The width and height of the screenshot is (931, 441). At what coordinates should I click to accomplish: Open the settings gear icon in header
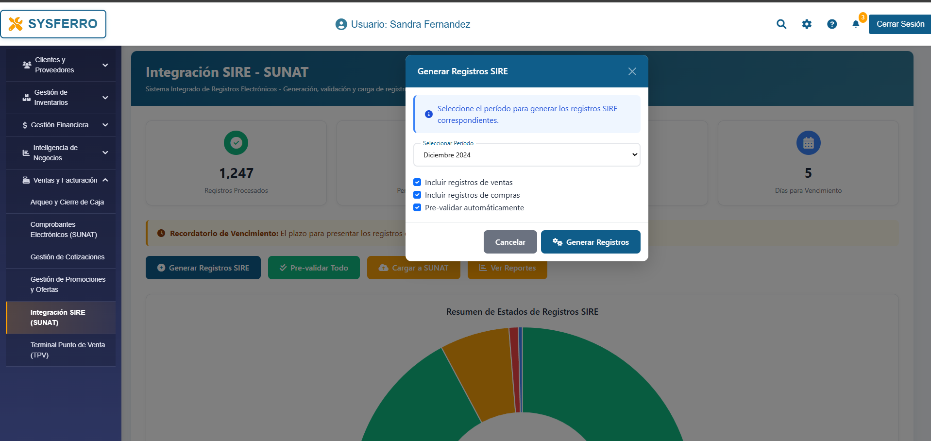click(x=807, y=24)
